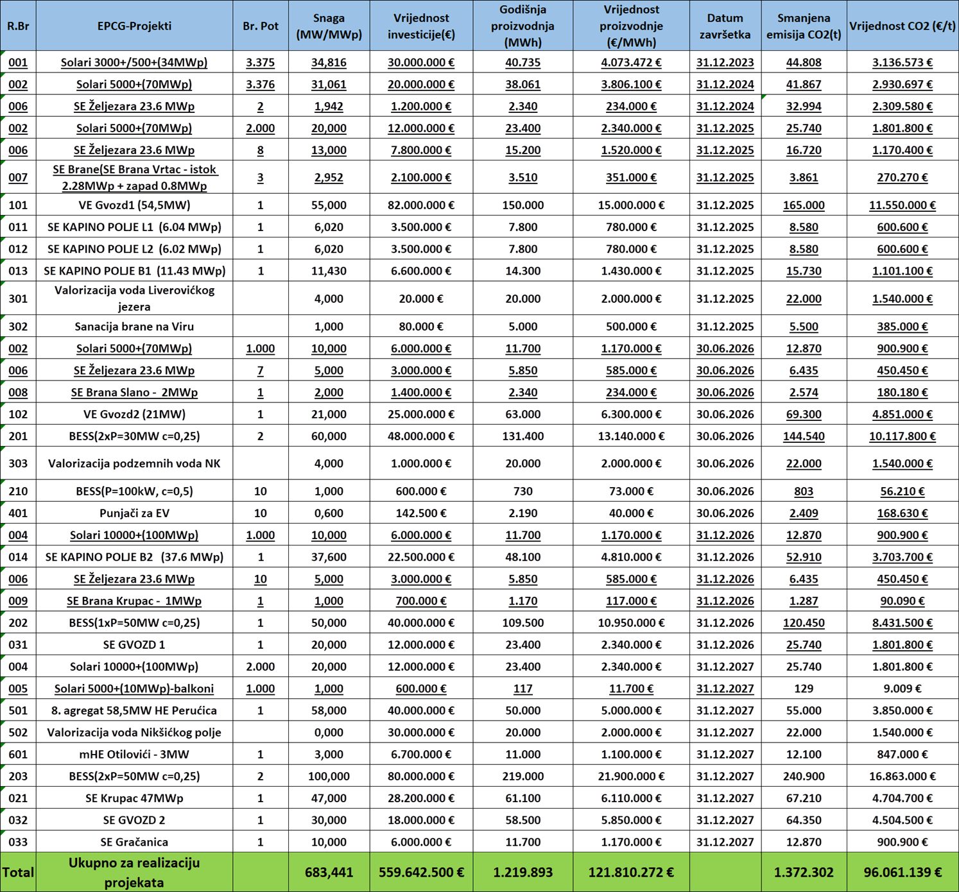Open "SE Brana Krupac - 1MWp" project link
This screenshot has height=892, width=959.
(134, 601)
